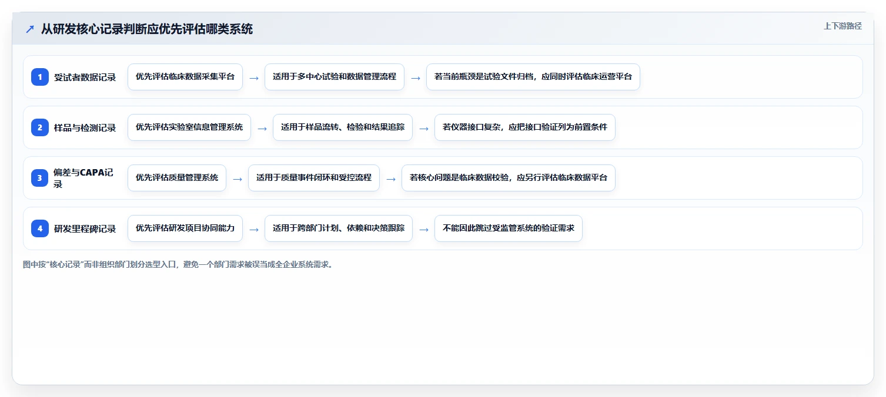
Task: Click the 优先评估实验室信息管理系统 box
Action: coord(189,127)
